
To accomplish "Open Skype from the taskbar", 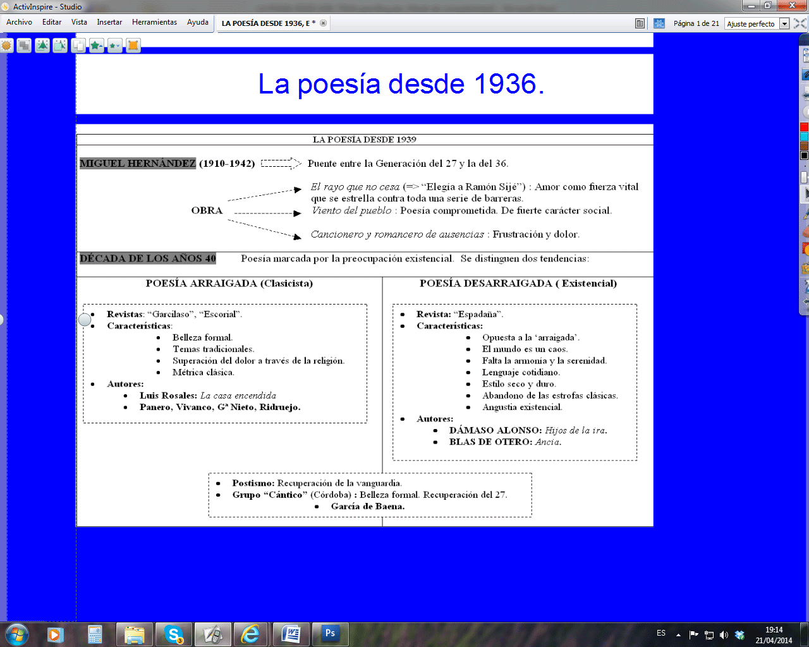I will coord(173,634).
